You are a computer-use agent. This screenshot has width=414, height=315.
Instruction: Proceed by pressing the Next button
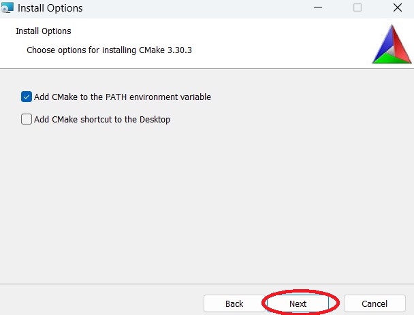coord(298,303)
